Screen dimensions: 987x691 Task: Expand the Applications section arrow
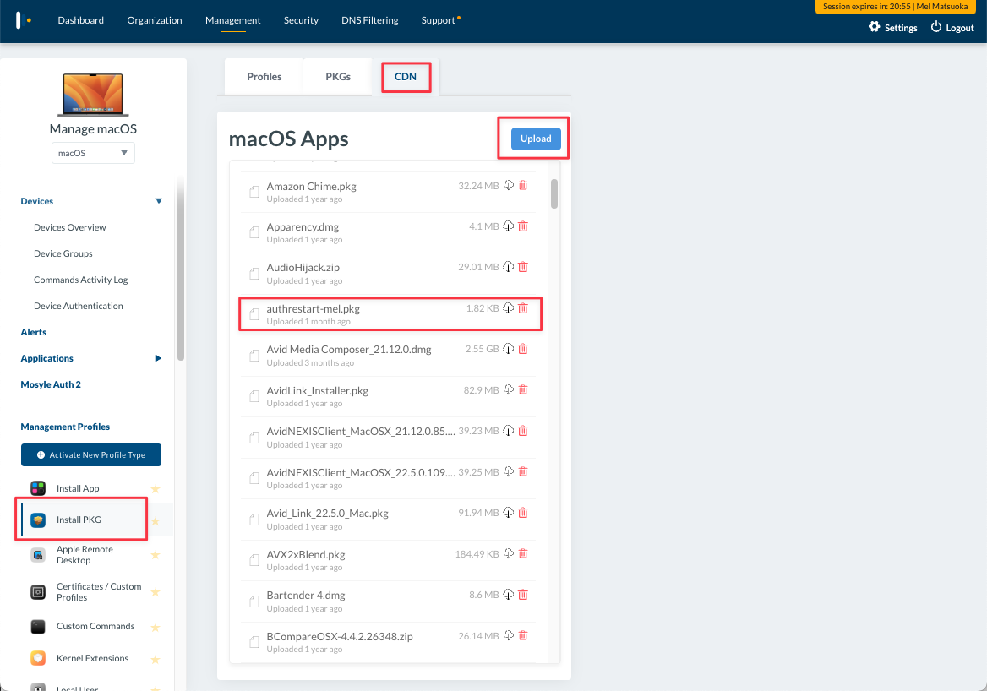(159, 358)
